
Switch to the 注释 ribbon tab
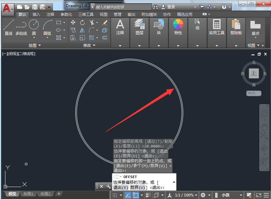click(x=50, y=15)
